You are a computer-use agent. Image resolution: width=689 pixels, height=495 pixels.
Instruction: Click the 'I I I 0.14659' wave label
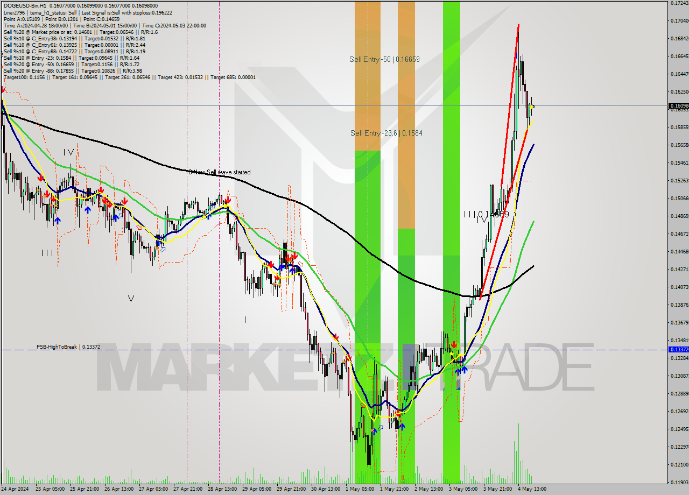tap(486, 214)
